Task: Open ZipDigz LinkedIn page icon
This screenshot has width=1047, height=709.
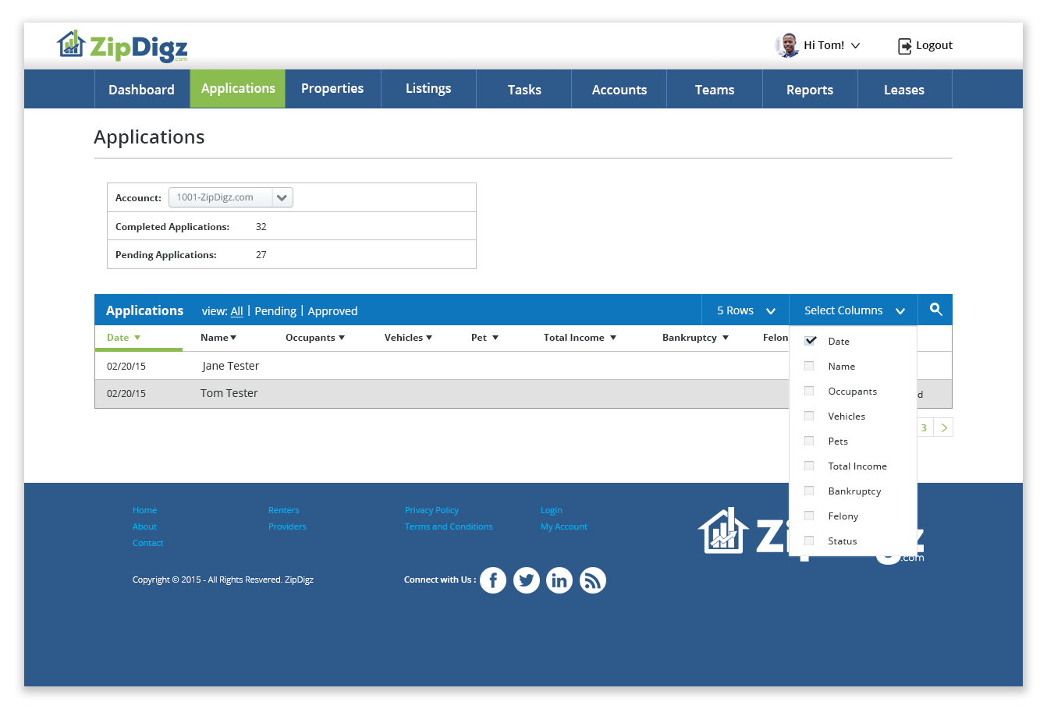Action: point(559,580)
